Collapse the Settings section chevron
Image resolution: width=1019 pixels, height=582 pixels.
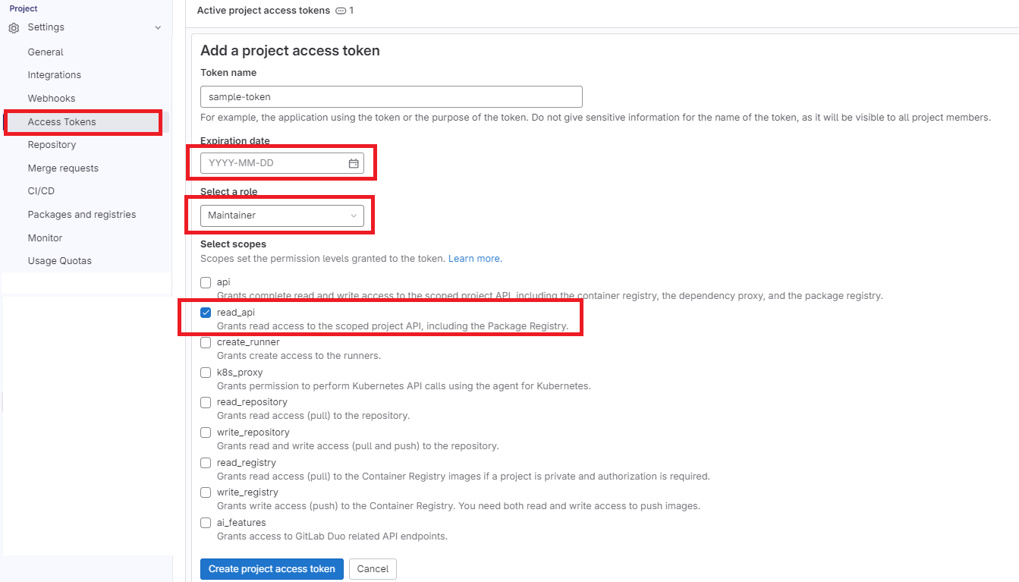coord(158,28)
